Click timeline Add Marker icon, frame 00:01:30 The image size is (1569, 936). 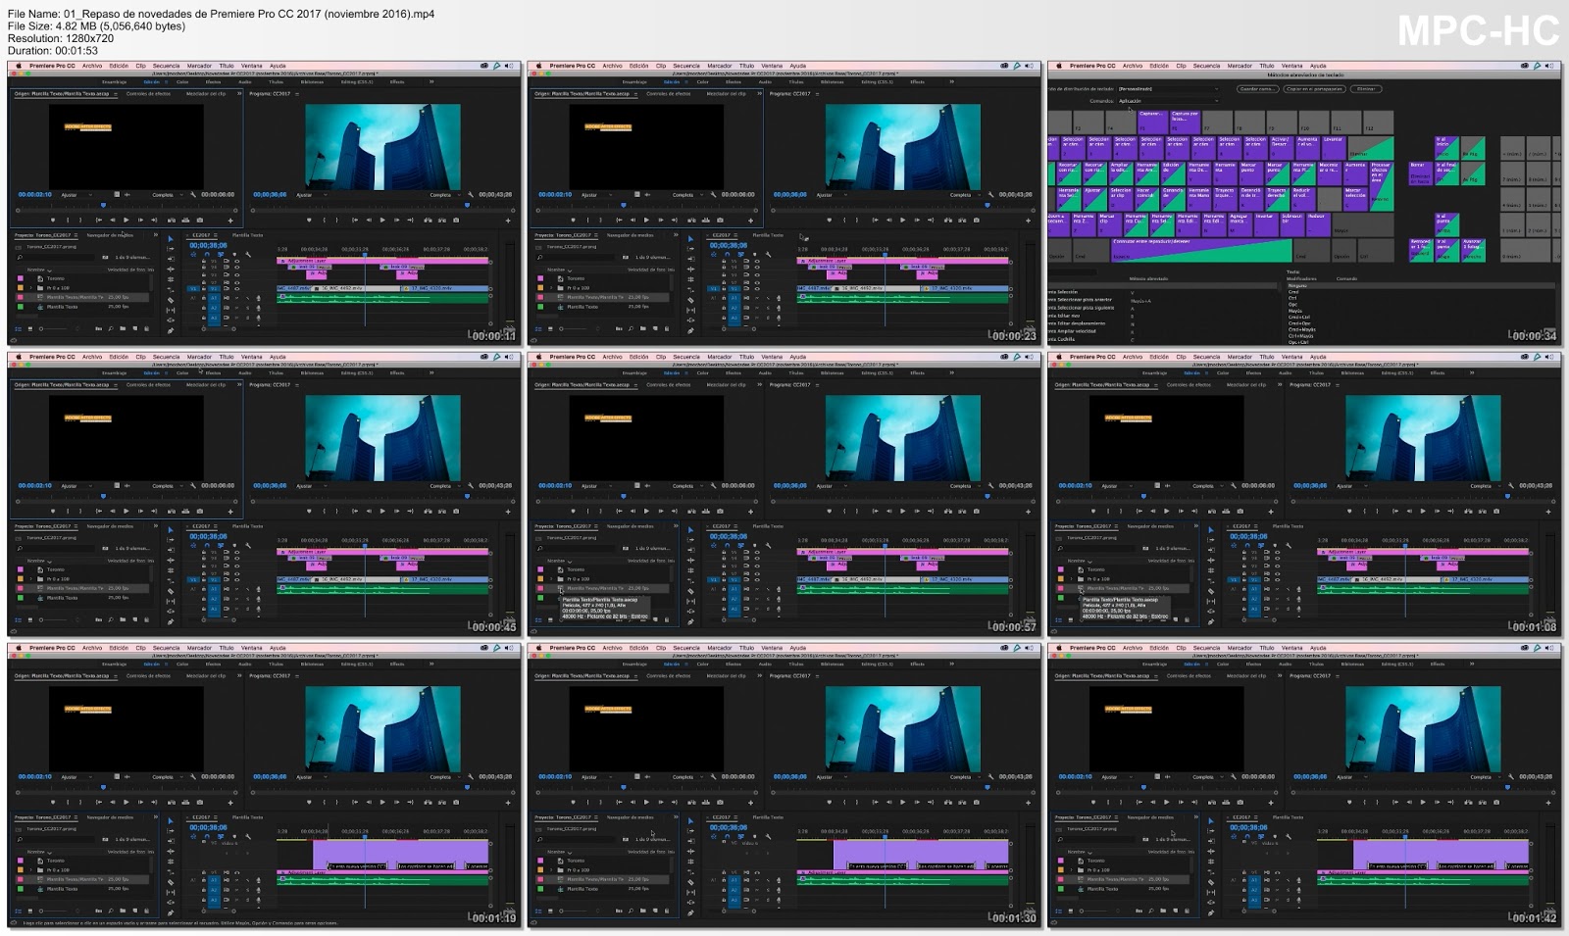point(754,836)
